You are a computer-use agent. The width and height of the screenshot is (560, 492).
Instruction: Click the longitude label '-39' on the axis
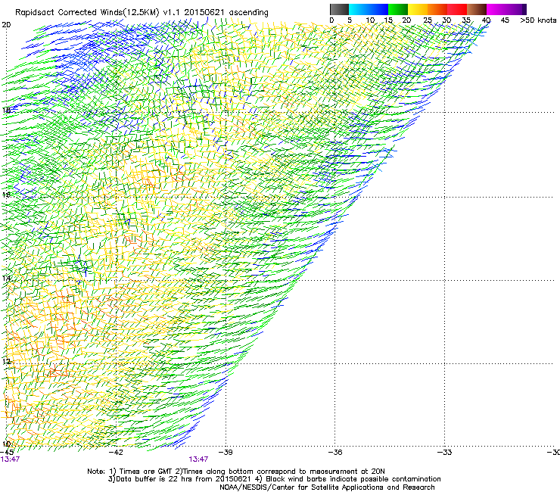pyautogui.click(x=226, y=453)
